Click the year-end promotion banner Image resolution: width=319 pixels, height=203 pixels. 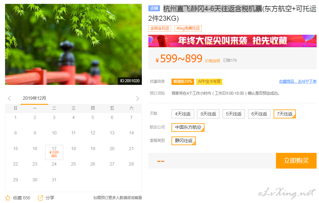(232, 41)
